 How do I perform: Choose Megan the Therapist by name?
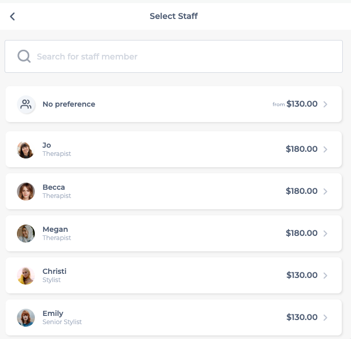[x=55, y=229]
